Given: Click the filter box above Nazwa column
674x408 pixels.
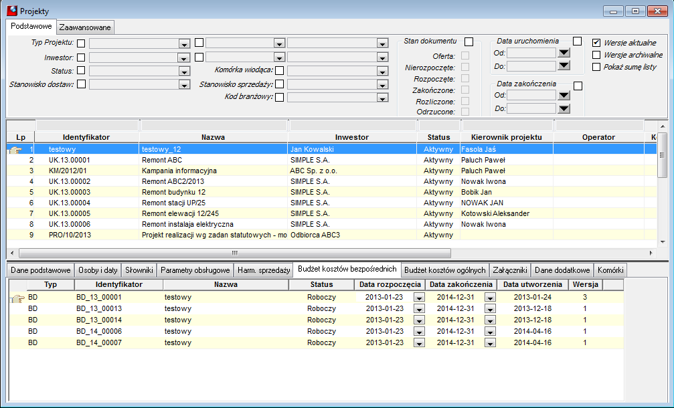Looking at the screenshot, I should point(214,125).
